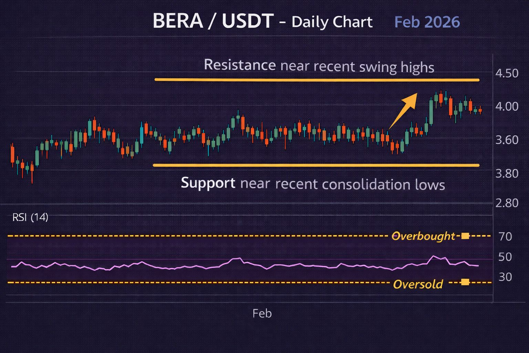
Task: Click the Feb label on the time axis
Action: pyautogui.click(x=262, y=313)
